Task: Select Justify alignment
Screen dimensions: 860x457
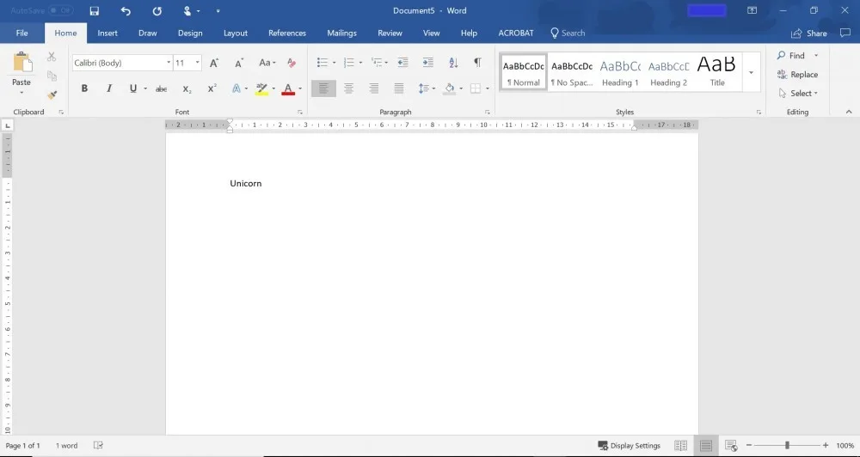Action: pyautogui.click(x=399, y=88)
